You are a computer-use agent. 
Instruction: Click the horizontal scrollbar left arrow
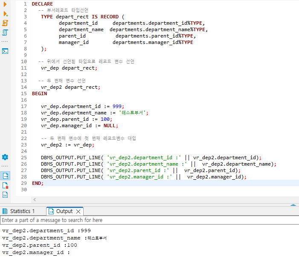35,200
